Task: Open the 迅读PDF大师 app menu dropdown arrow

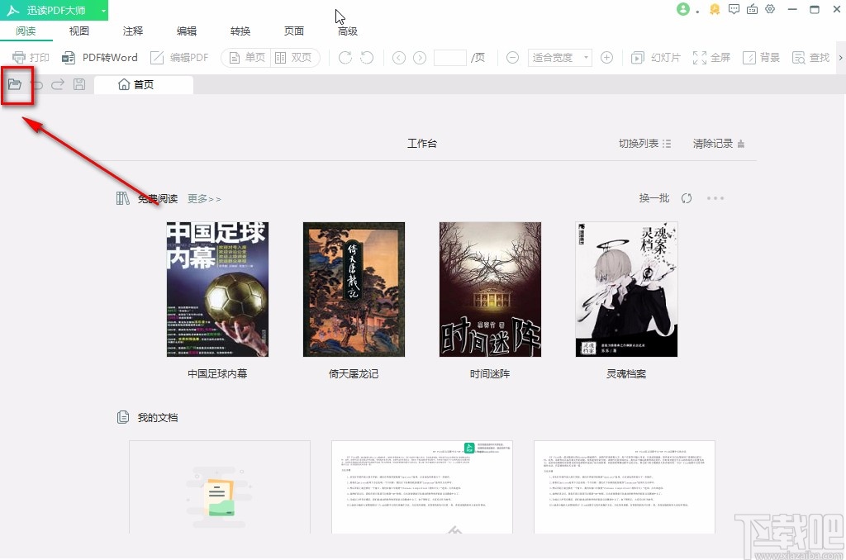Action: 102,11
